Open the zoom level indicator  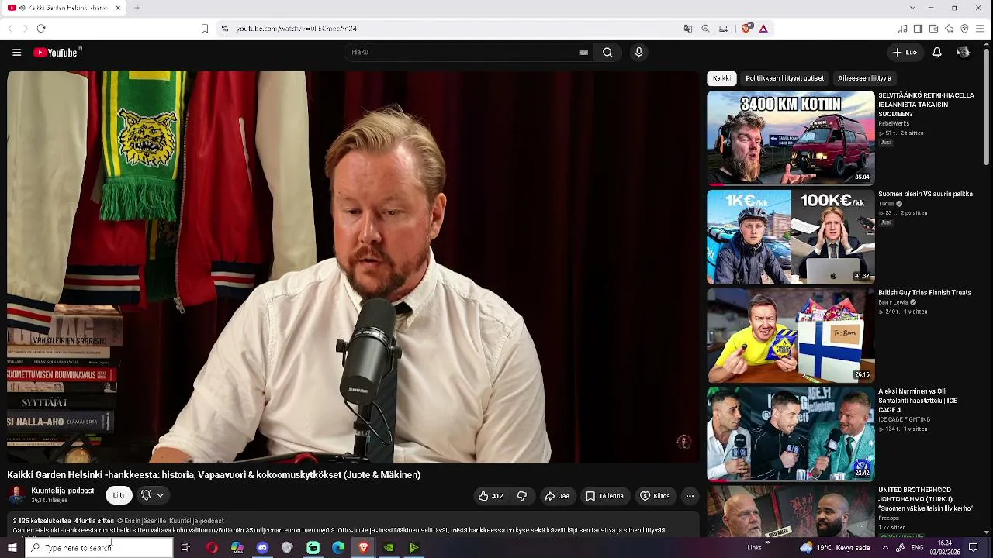[x=705, y=29]
